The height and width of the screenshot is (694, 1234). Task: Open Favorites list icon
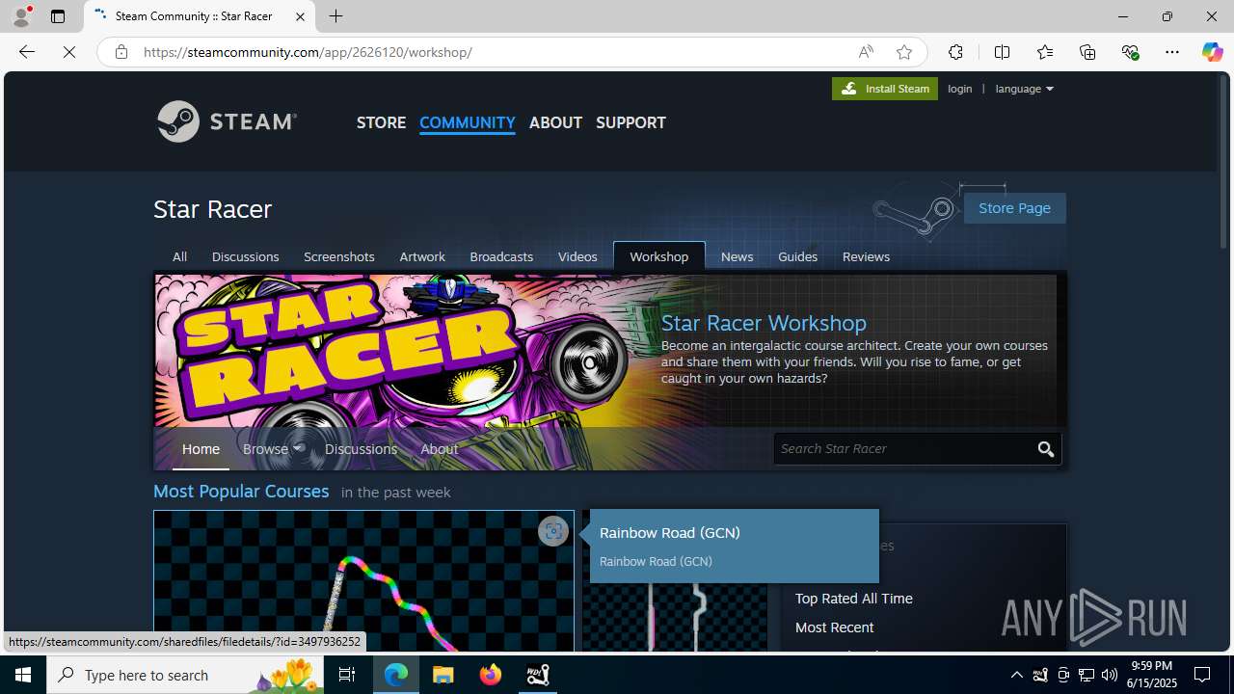click(1044, 52)
